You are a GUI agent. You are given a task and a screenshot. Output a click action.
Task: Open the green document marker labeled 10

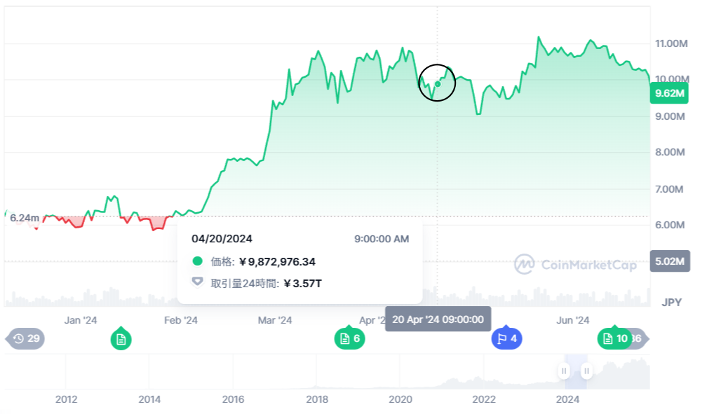(614, 339)
